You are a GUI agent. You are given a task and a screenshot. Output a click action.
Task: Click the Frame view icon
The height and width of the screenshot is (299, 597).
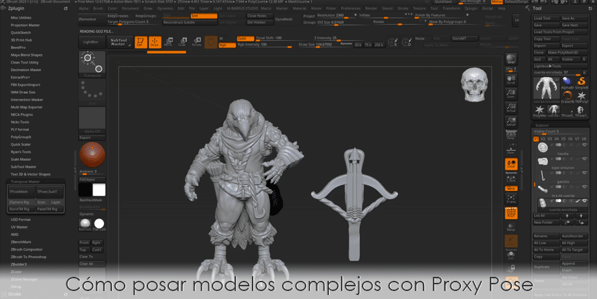click(511, 199)
